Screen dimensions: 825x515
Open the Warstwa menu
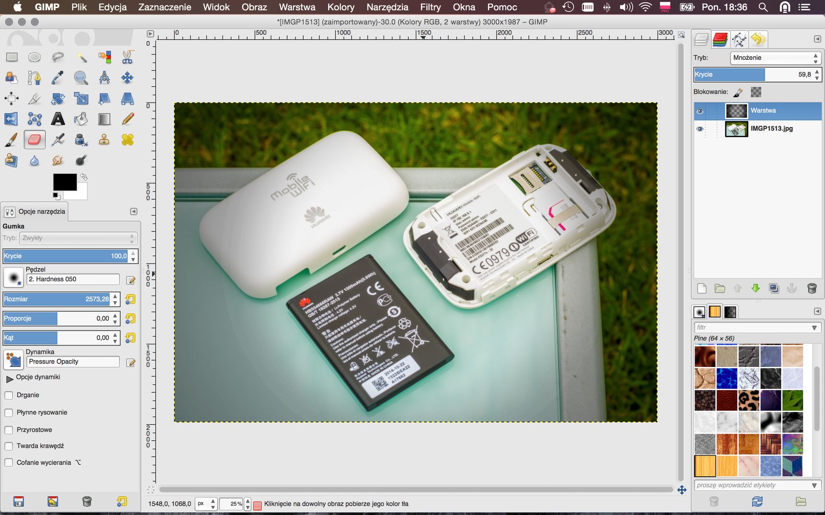point(297,7)
